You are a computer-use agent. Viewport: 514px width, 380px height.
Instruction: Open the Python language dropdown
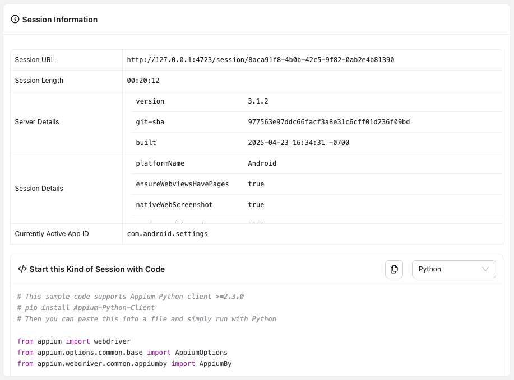point(454,269)
